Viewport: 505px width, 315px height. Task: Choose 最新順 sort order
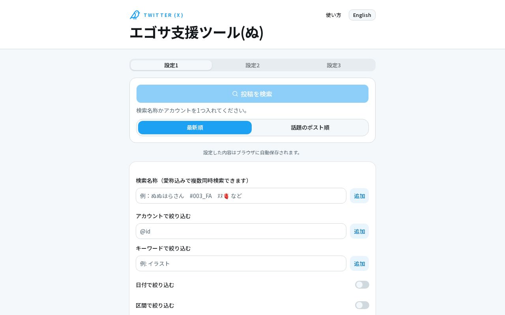(x=195, y=128)
